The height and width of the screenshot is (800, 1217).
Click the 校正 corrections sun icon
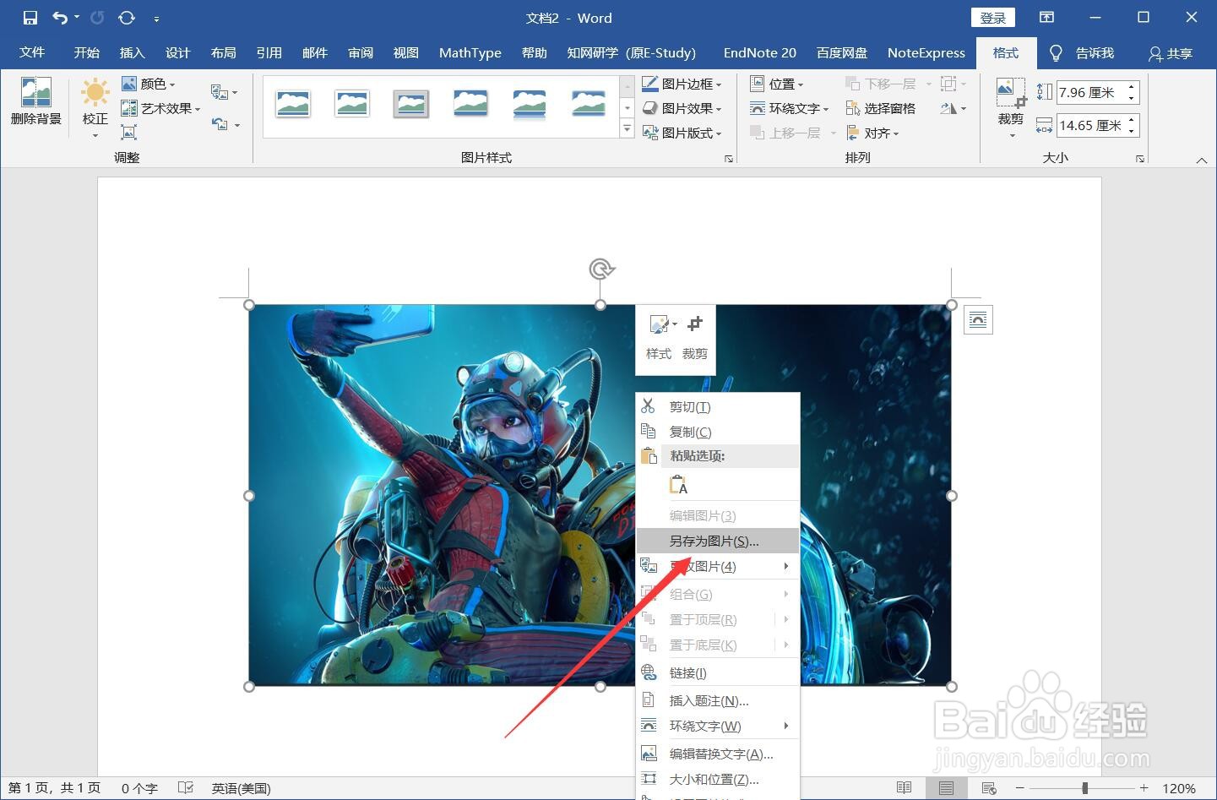(x=95, y=92)
